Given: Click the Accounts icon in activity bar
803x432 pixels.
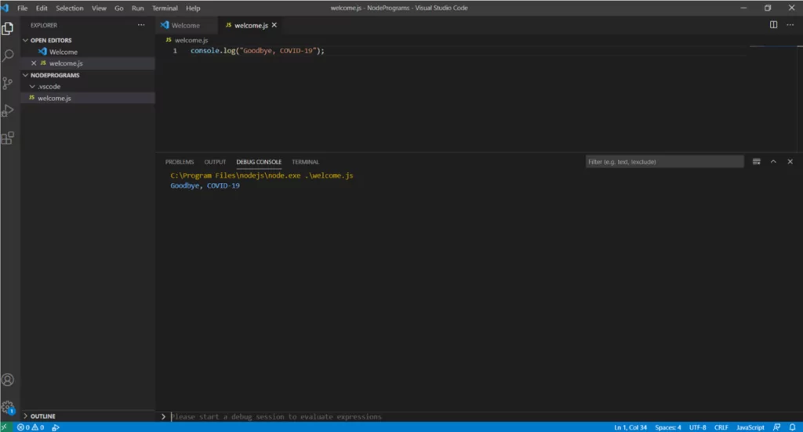Looking at the screenshot, I should point(8,380).
